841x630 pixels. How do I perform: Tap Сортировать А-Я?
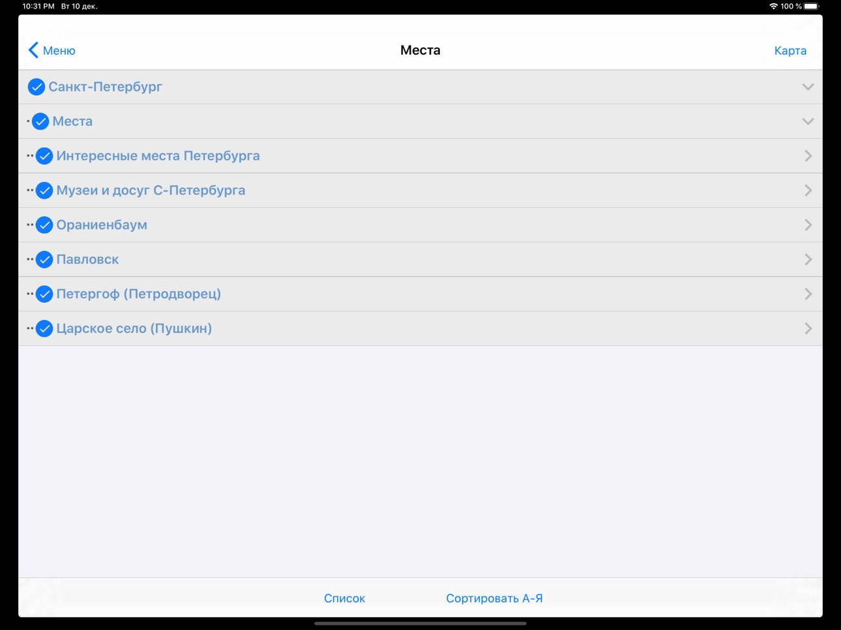[x=494, y=598]
